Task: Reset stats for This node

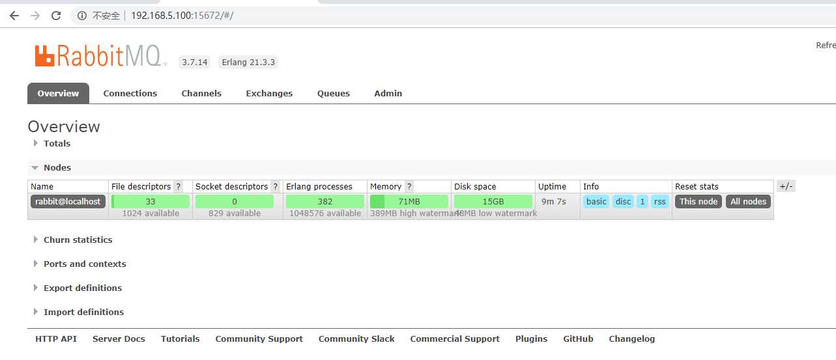Action: (x=699, y=201)
